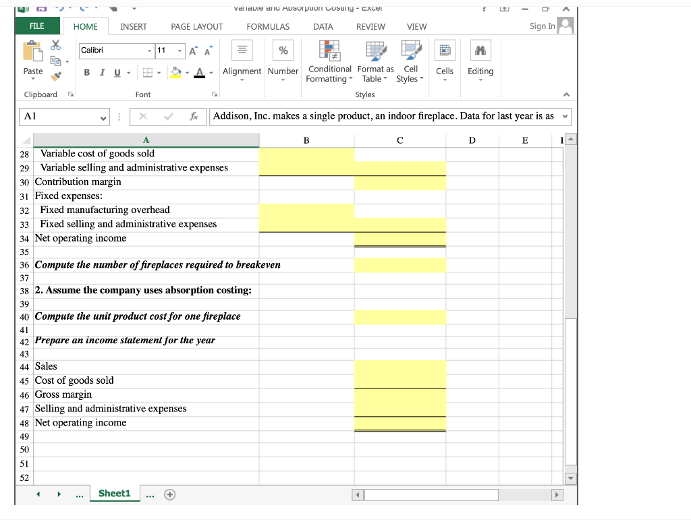Switch to the FORMULAS ribbon tab
This screenshot has width=691, height=522.
268,27
